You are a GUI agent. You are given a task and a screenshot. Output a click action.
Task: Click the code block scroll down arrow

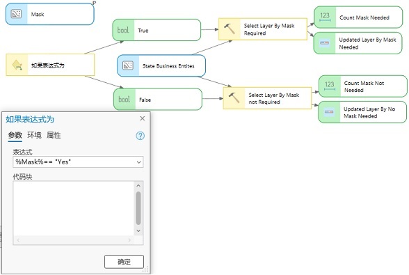tap(138, 231)
